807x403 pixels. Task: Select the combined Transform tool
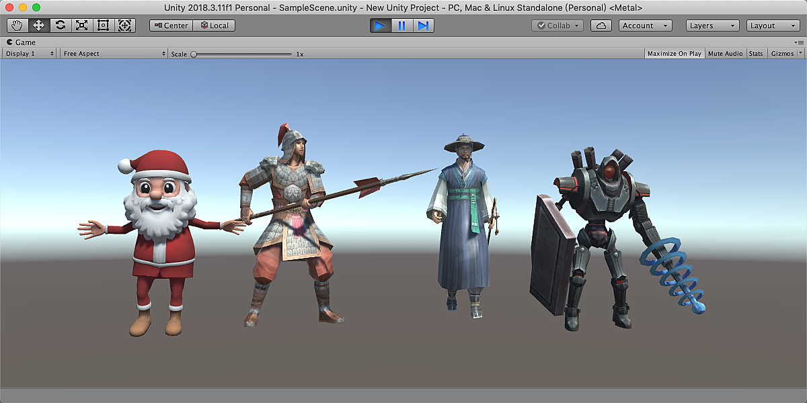click(124, 26)
